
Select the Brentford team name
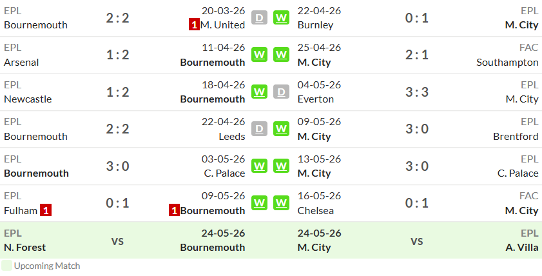pos(516,136)
